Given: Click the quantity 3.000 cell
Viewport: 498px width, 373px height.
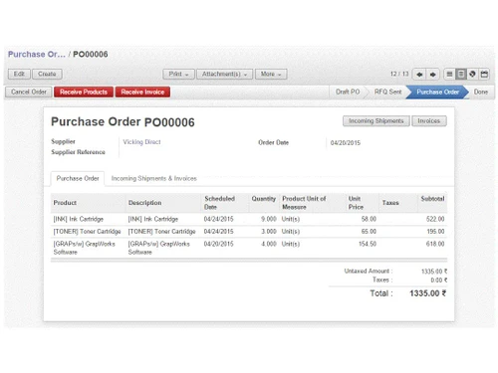Looking at the screenshot, I should 269,232.
